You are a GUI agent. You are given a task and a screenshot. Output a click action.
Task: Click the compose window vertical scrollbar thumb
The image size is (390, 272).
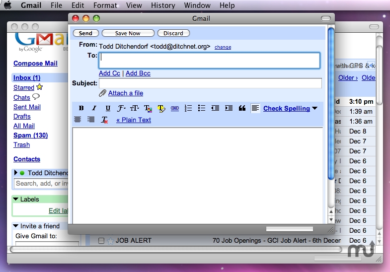(x=331, y=104)
